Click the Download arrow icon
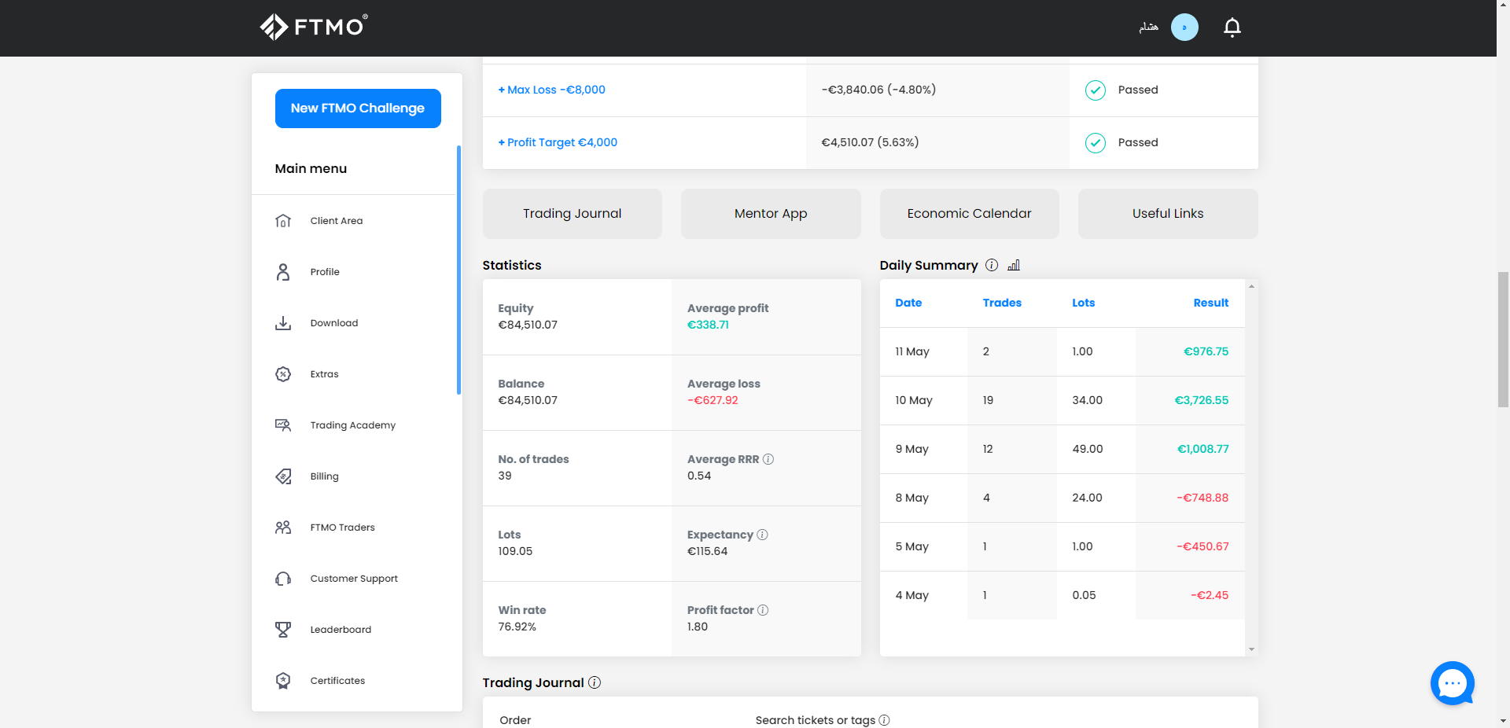 283,323
